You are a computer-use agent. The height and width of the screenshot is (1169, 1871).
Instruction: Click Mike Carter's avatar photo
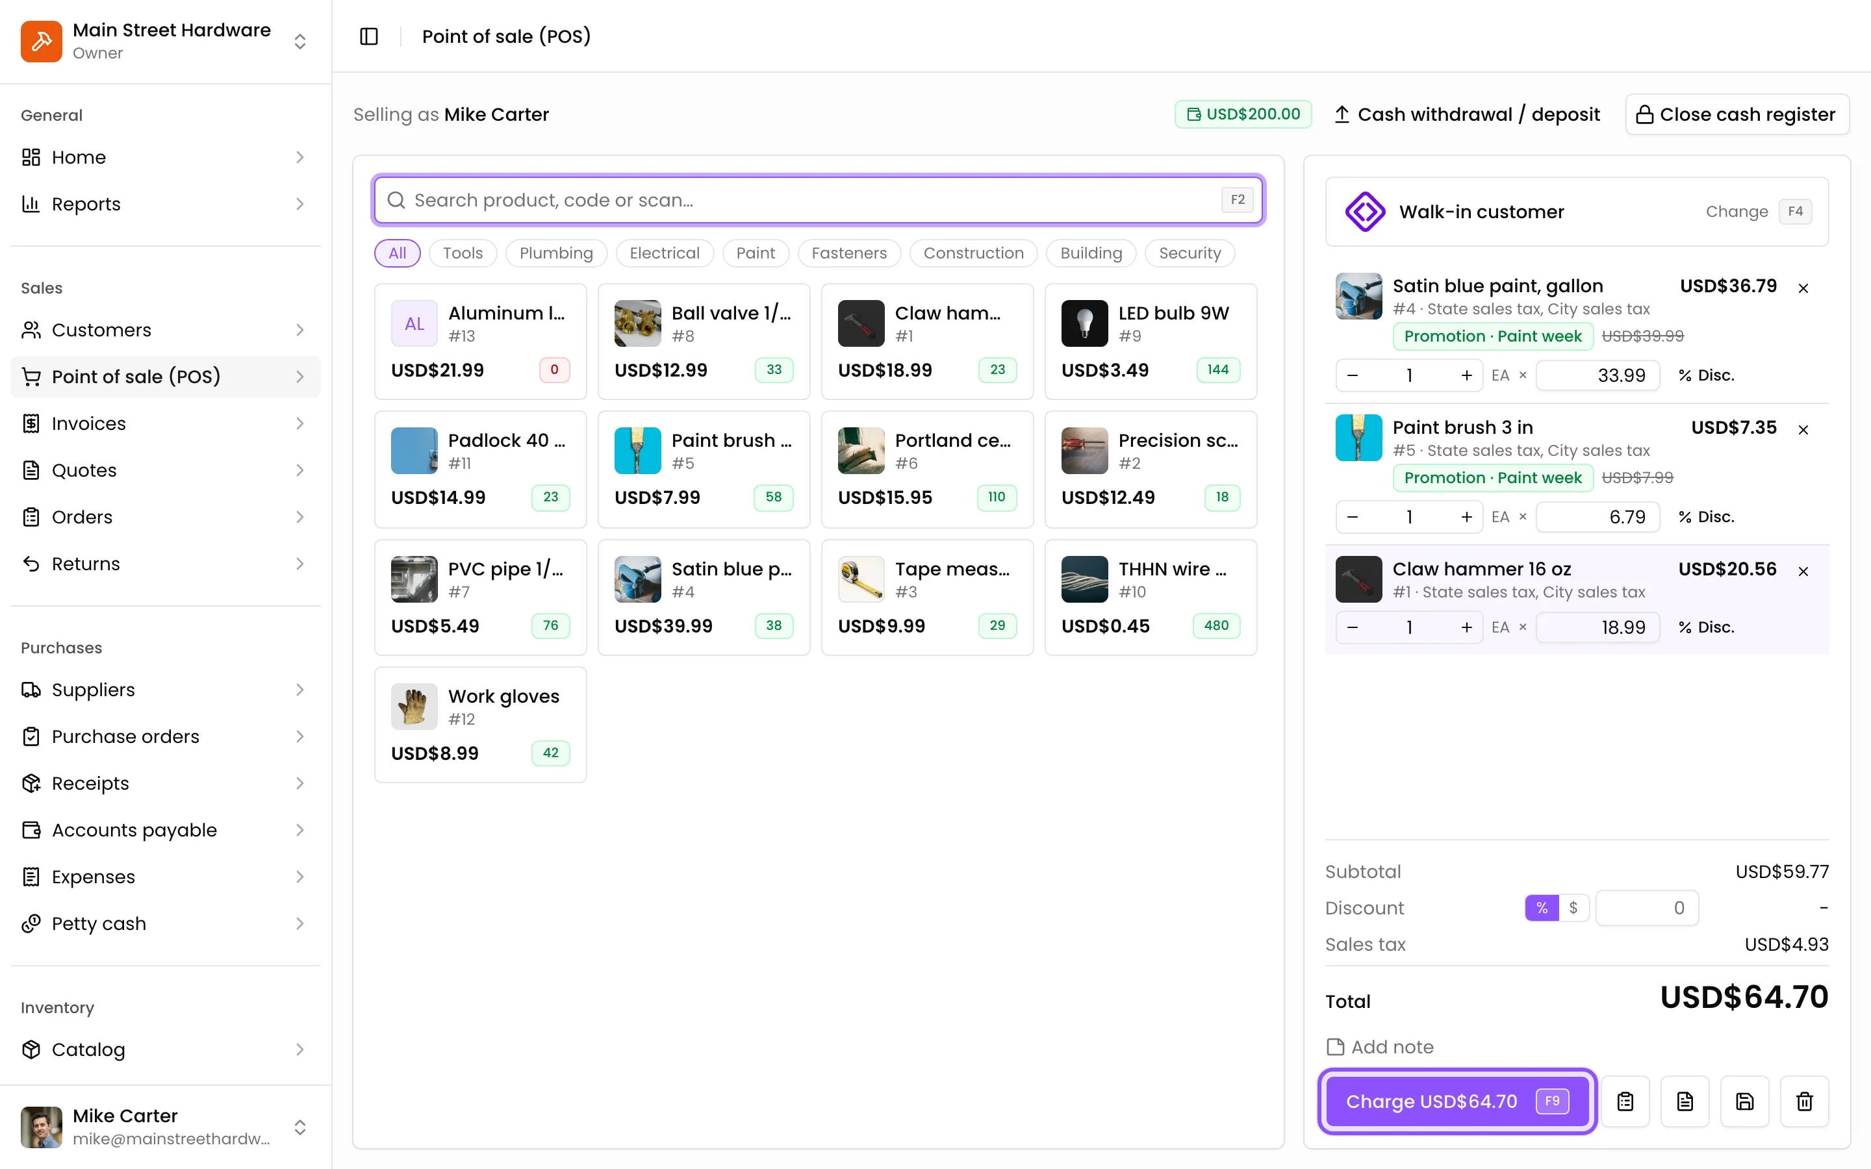click(x=41, y=1127)
